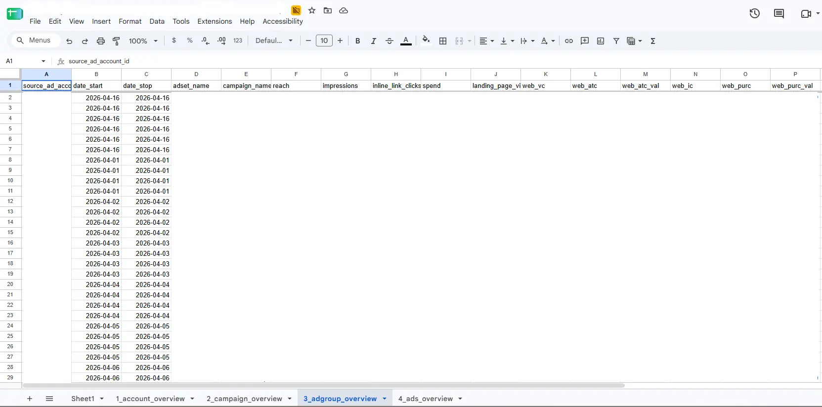
Task: Open the zoom level dropdown
Action: (143, 41)
